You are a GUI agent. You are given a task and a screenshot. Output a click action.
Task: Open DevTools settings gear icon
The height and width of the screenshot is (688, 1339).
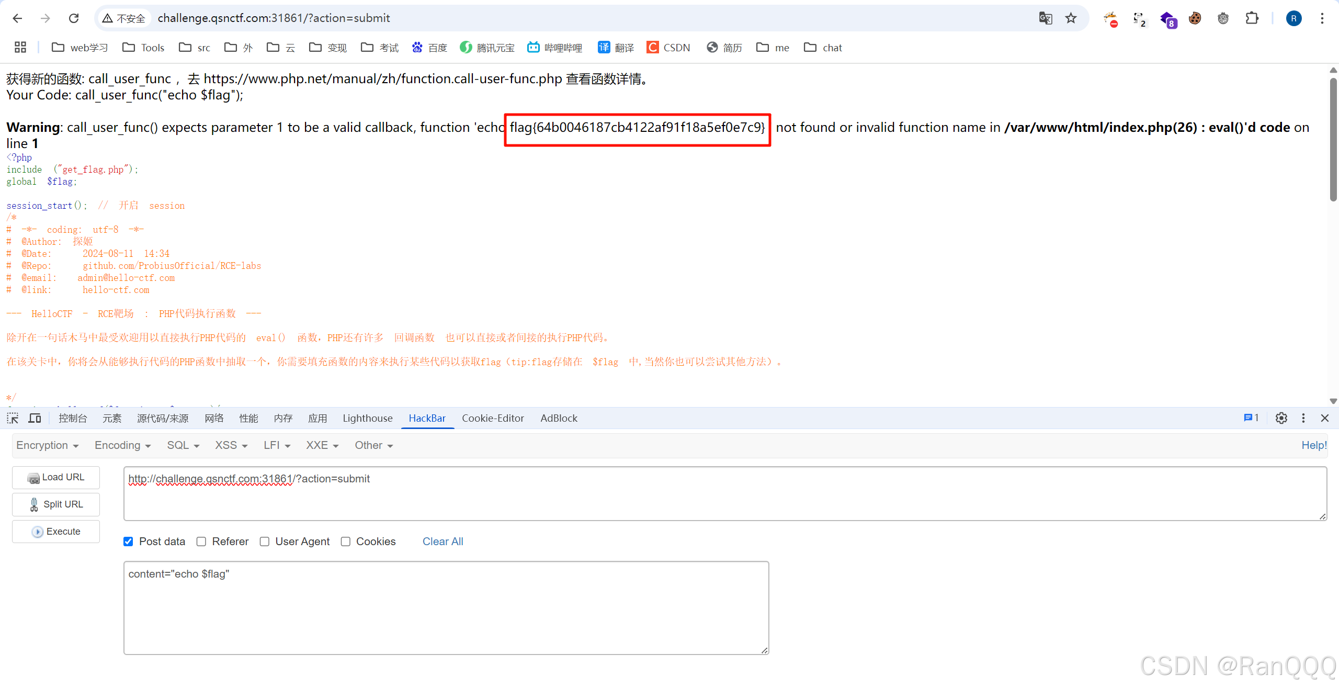click(x=1281, y=418)
